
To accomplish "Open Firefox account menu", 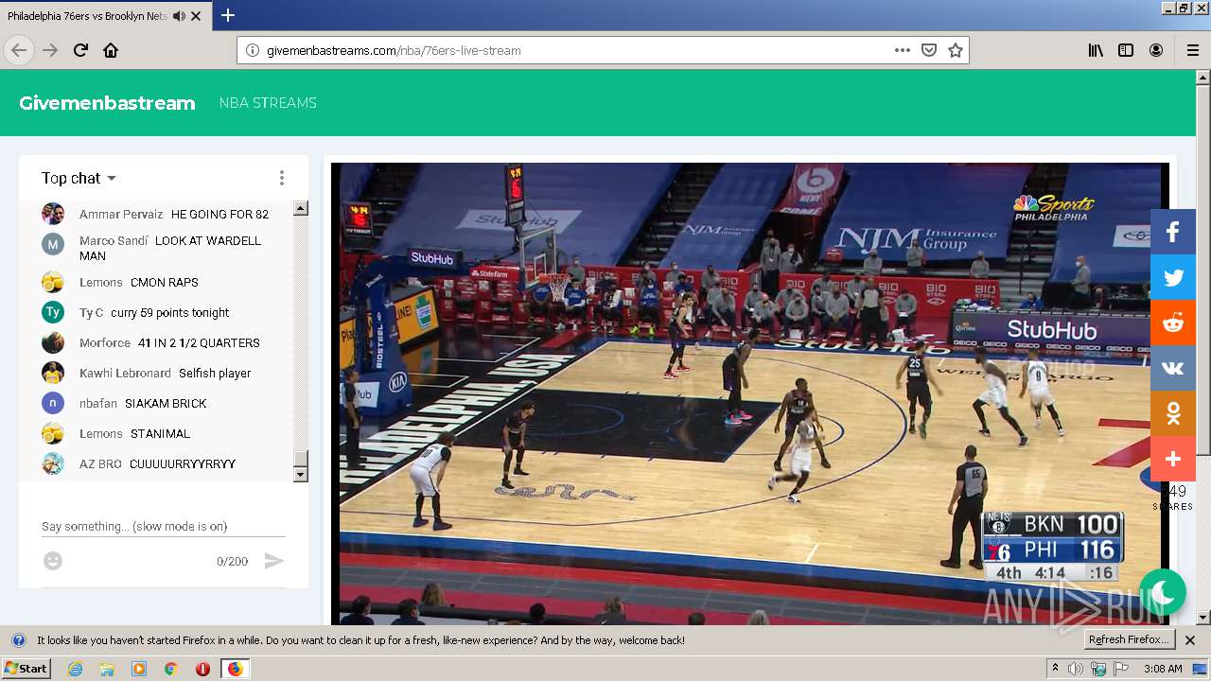I will [x=1156, y=50].
